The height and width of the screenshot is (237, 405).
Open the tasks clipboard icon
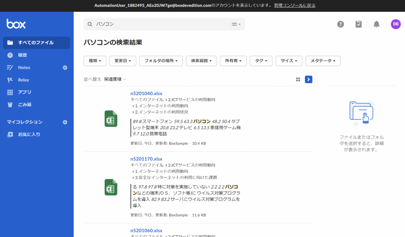[x=358, y=24]
